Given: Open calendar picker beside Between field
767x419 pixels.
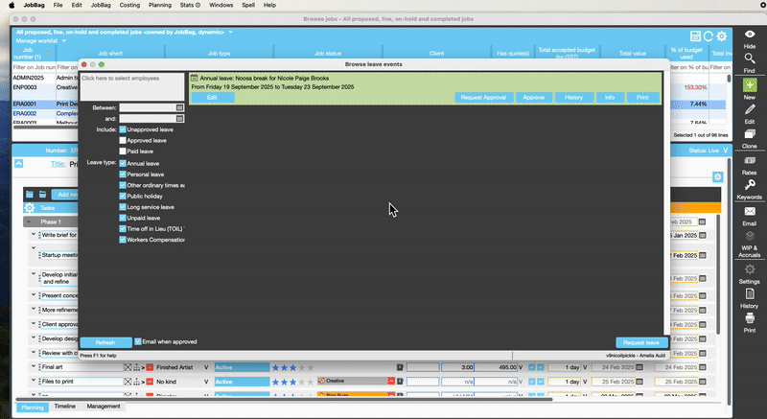Looking at the screenshot, I should coord(179,107).
